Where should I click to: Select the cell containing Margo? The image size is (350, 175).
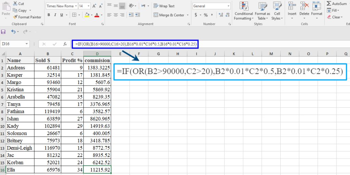[x=20, y=82]
